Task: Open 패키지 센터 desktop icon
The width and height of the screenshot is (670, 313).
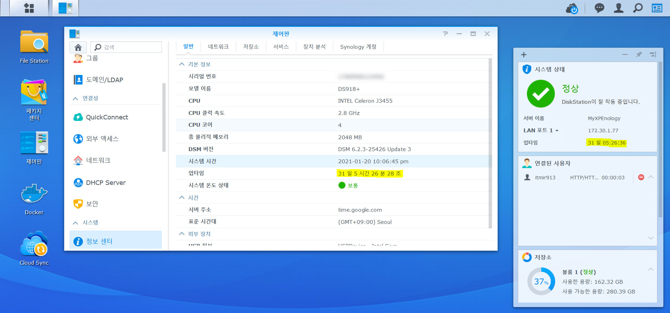Action: coord(34,100)
